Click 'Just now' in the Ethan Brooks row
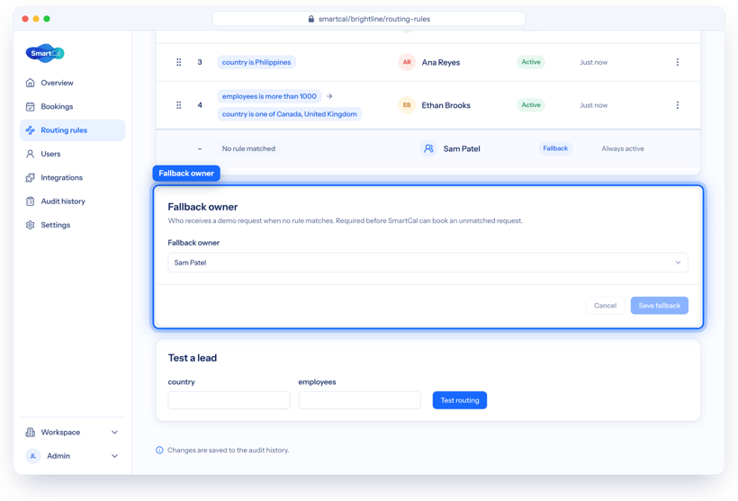 tap(593, 105)
